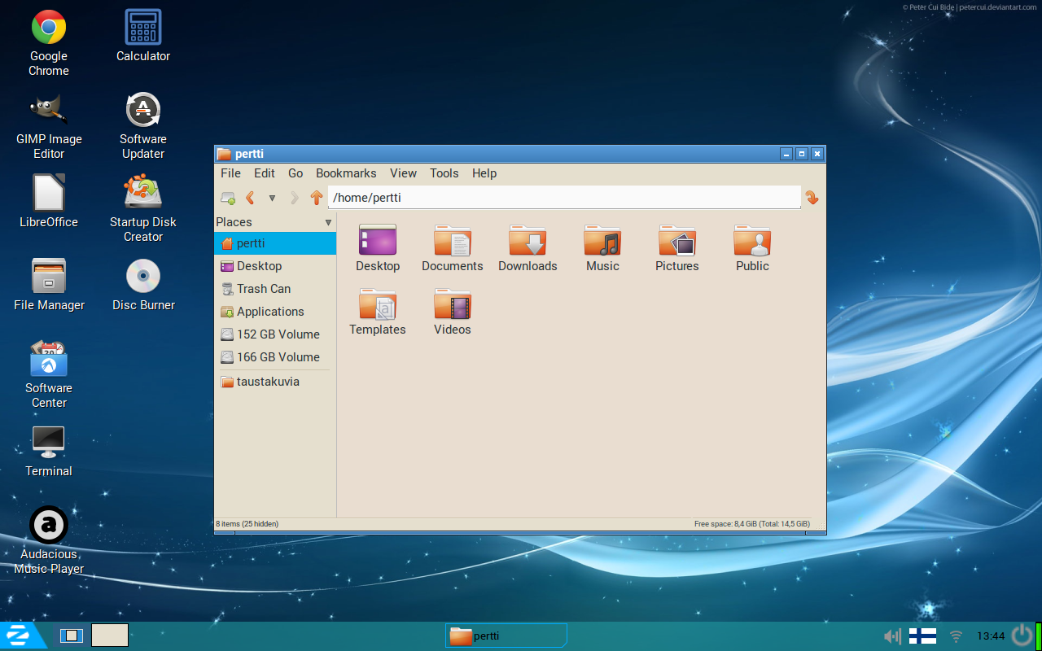Screen dimensions: 1042x651
Task: Select the Videos folder icon
Action: pos(453,305)
